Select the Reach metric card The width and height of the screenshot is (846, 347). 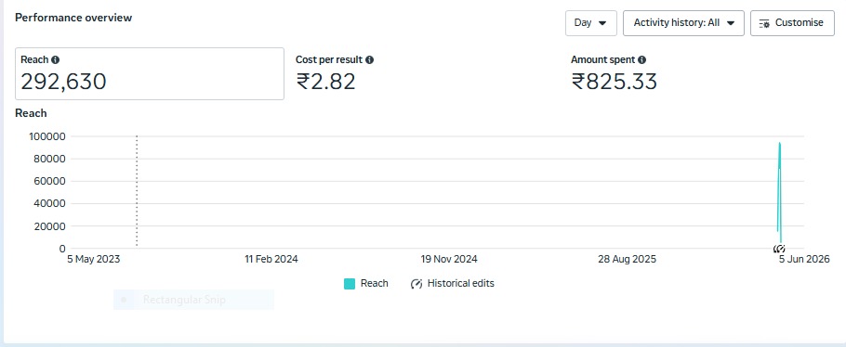[150, 74]
